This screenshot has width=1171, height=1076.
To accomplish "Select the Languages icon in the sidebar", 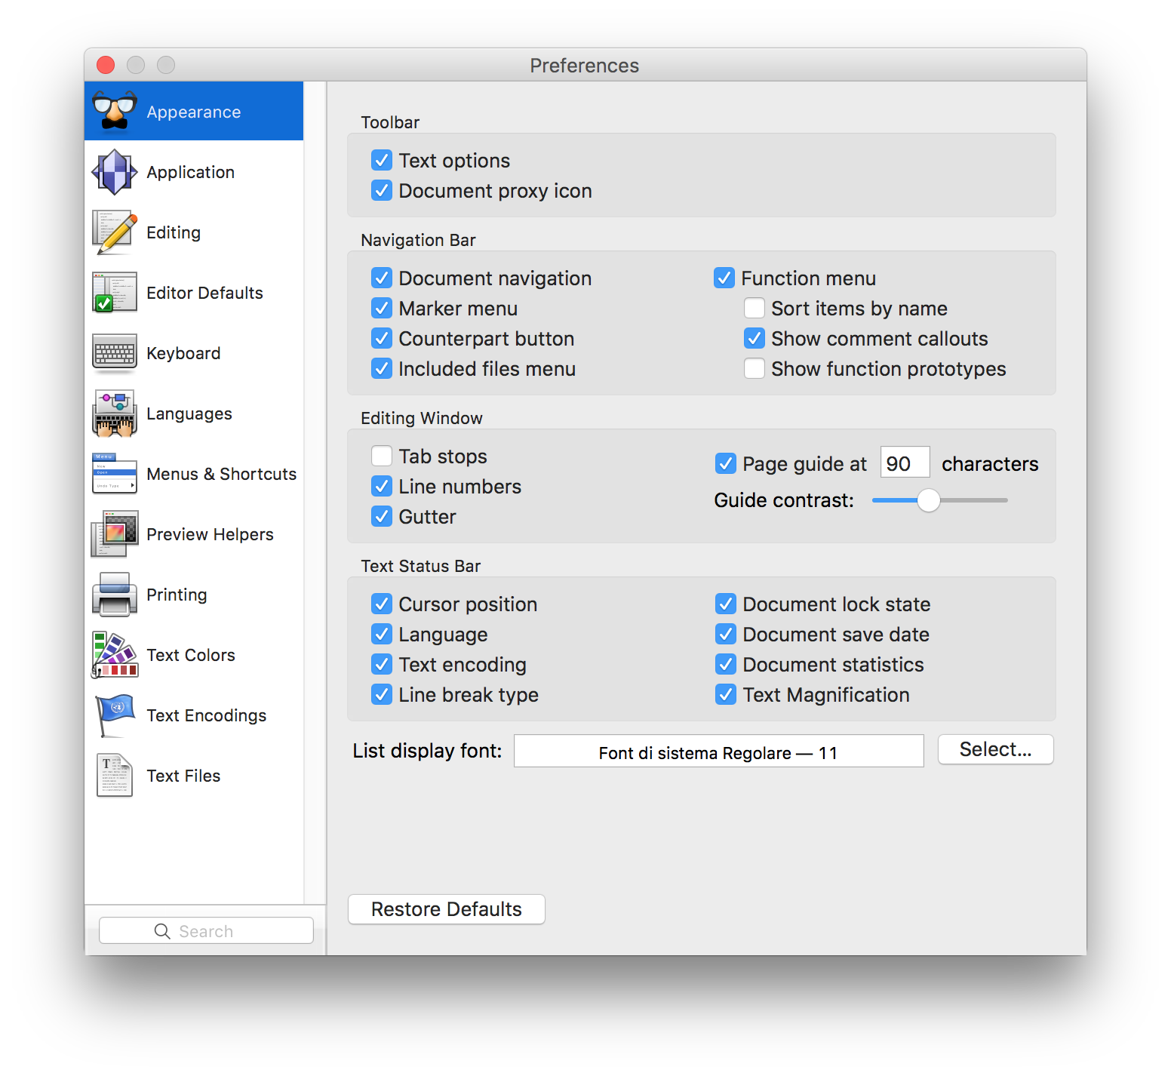I will pyautogui.click(x=115, y=413).
